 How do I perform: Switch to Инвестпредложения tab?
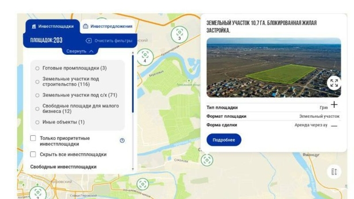tap(108, 27)
